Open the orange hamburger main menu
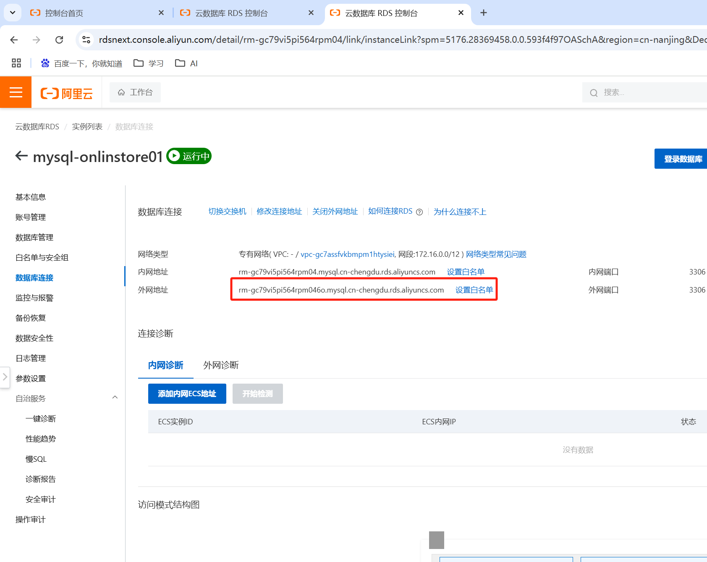The image size is (707, 562). tap(16, 92)
